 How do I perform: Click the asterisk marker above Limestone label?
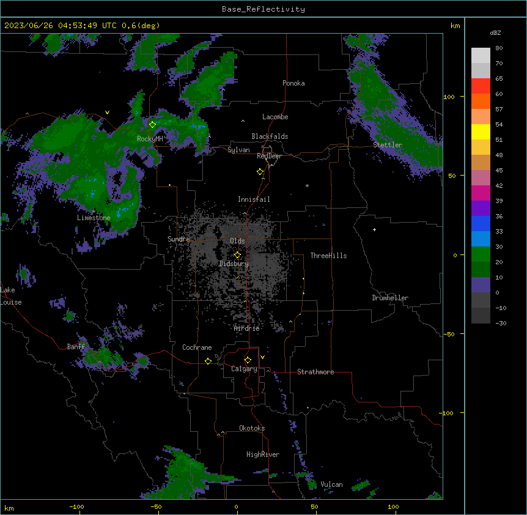94,211
